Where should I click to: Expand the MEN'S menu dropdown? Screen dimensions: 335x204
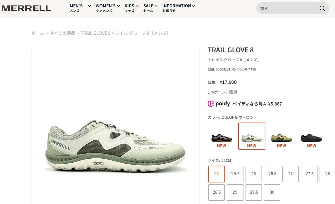tap(80, 8)
